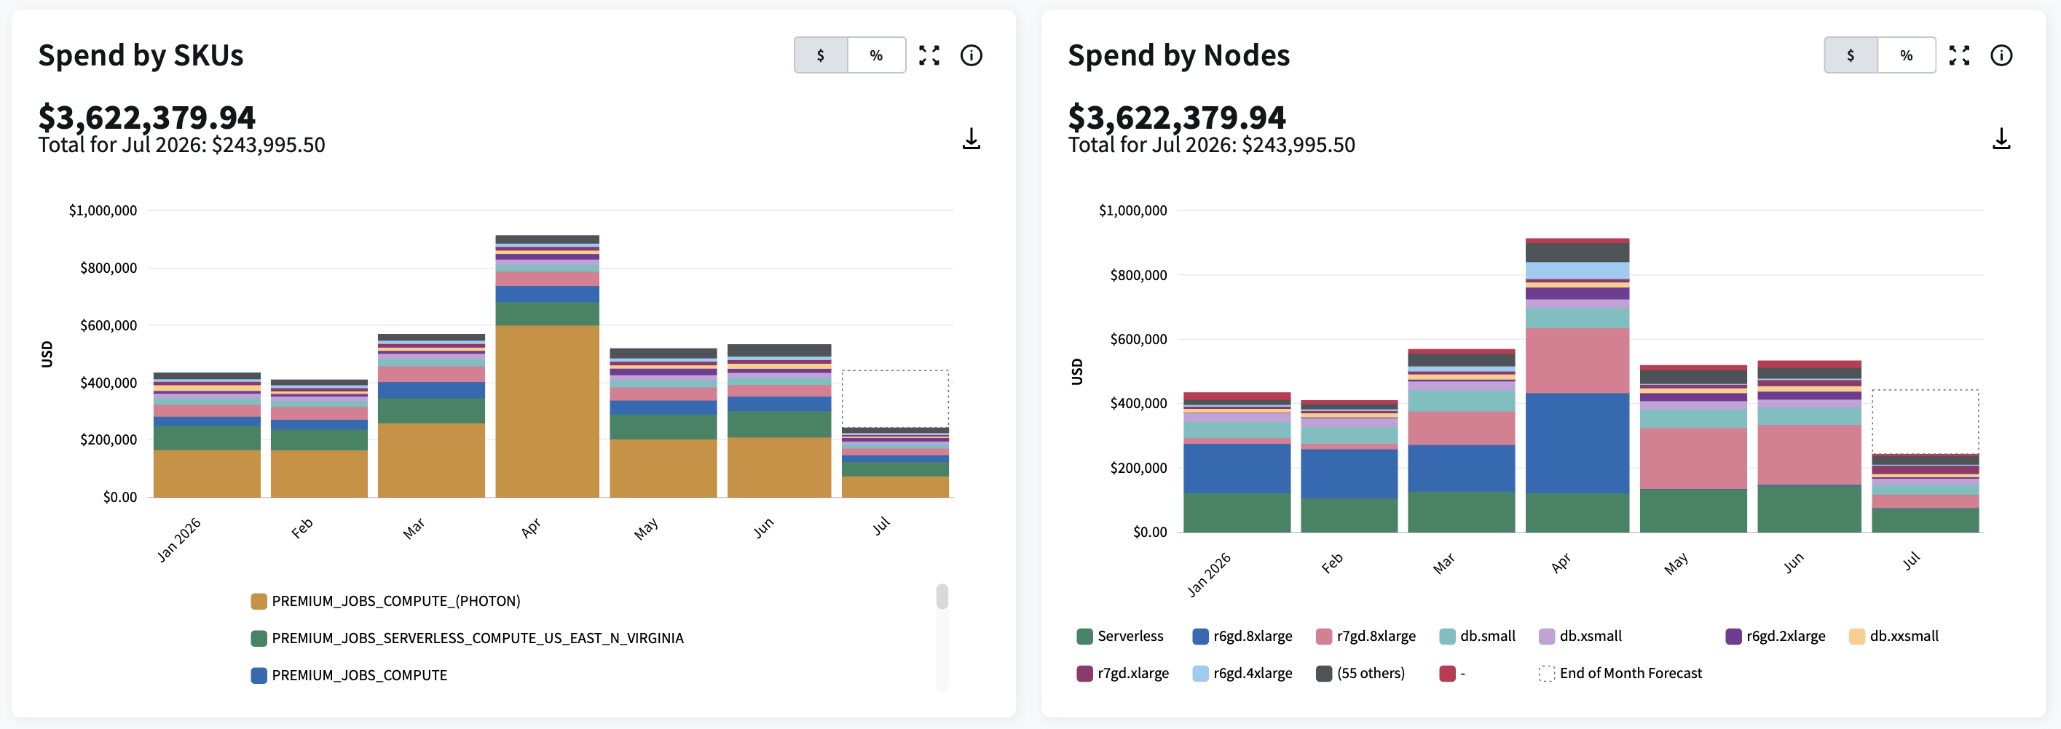
Task: Click the Mar bar in Spend by SKUs
Action: (x=431, y=415)
